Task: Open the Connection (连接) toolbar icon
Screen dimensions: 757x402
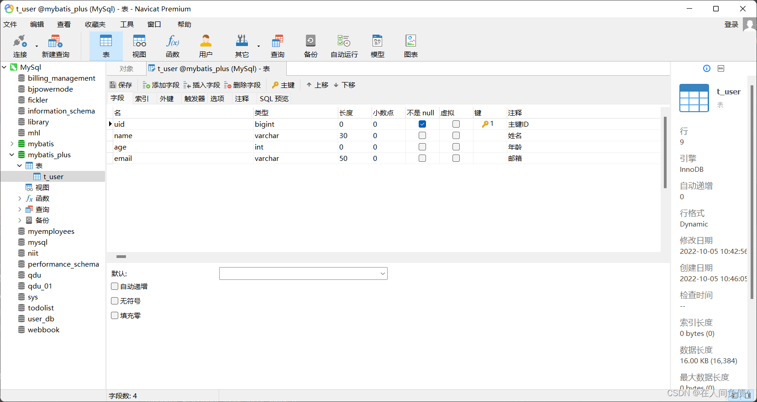Action: [20, 46]
